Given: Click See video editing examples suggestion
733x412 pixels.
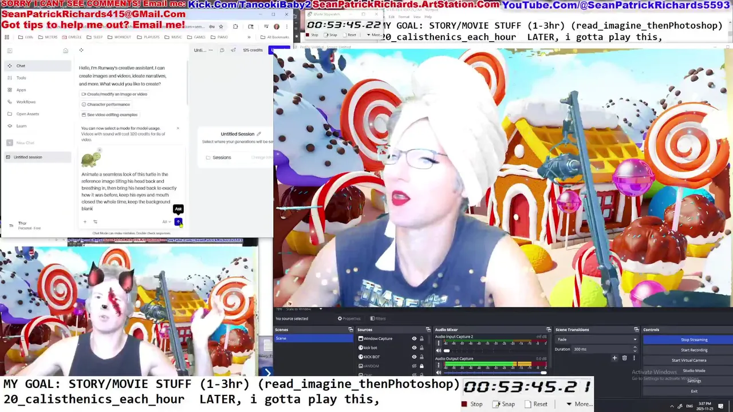Looking at the screenshot, I should point(109,114).
